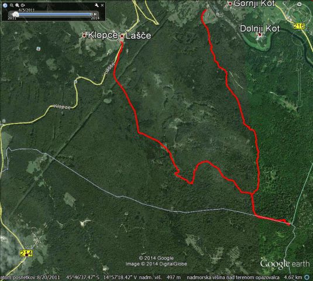Click the time slider date range clock button
Viewport: 313px width, 281px height.
23,5
